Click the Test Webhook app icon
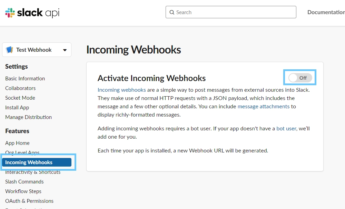345x209 pixels. coord(9,50)
